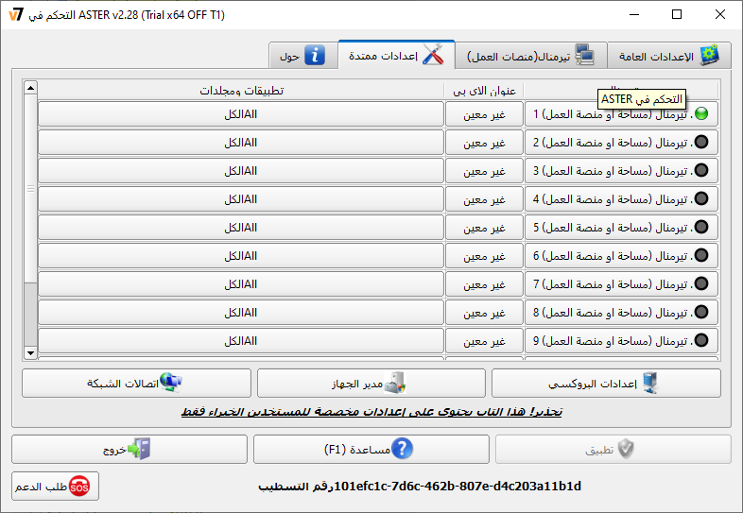Click IP address غير معين for terminal 6
This screenshot has width=743, height=513.
coord(484,256)
